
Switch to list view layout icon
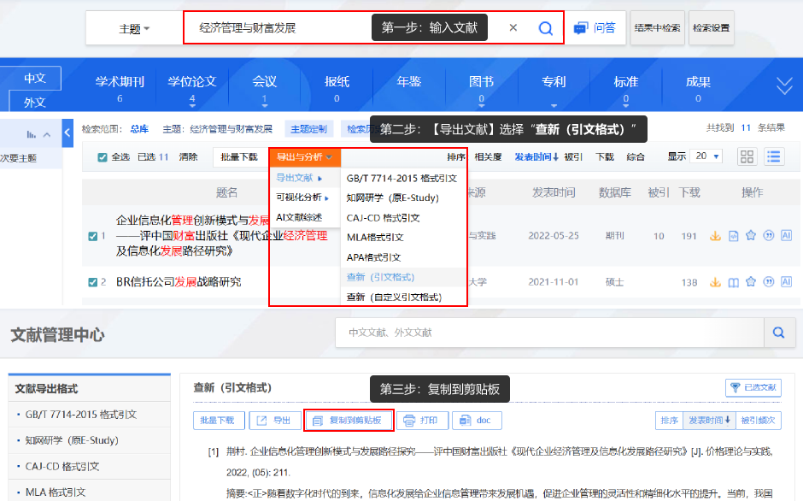coord(774,156)
